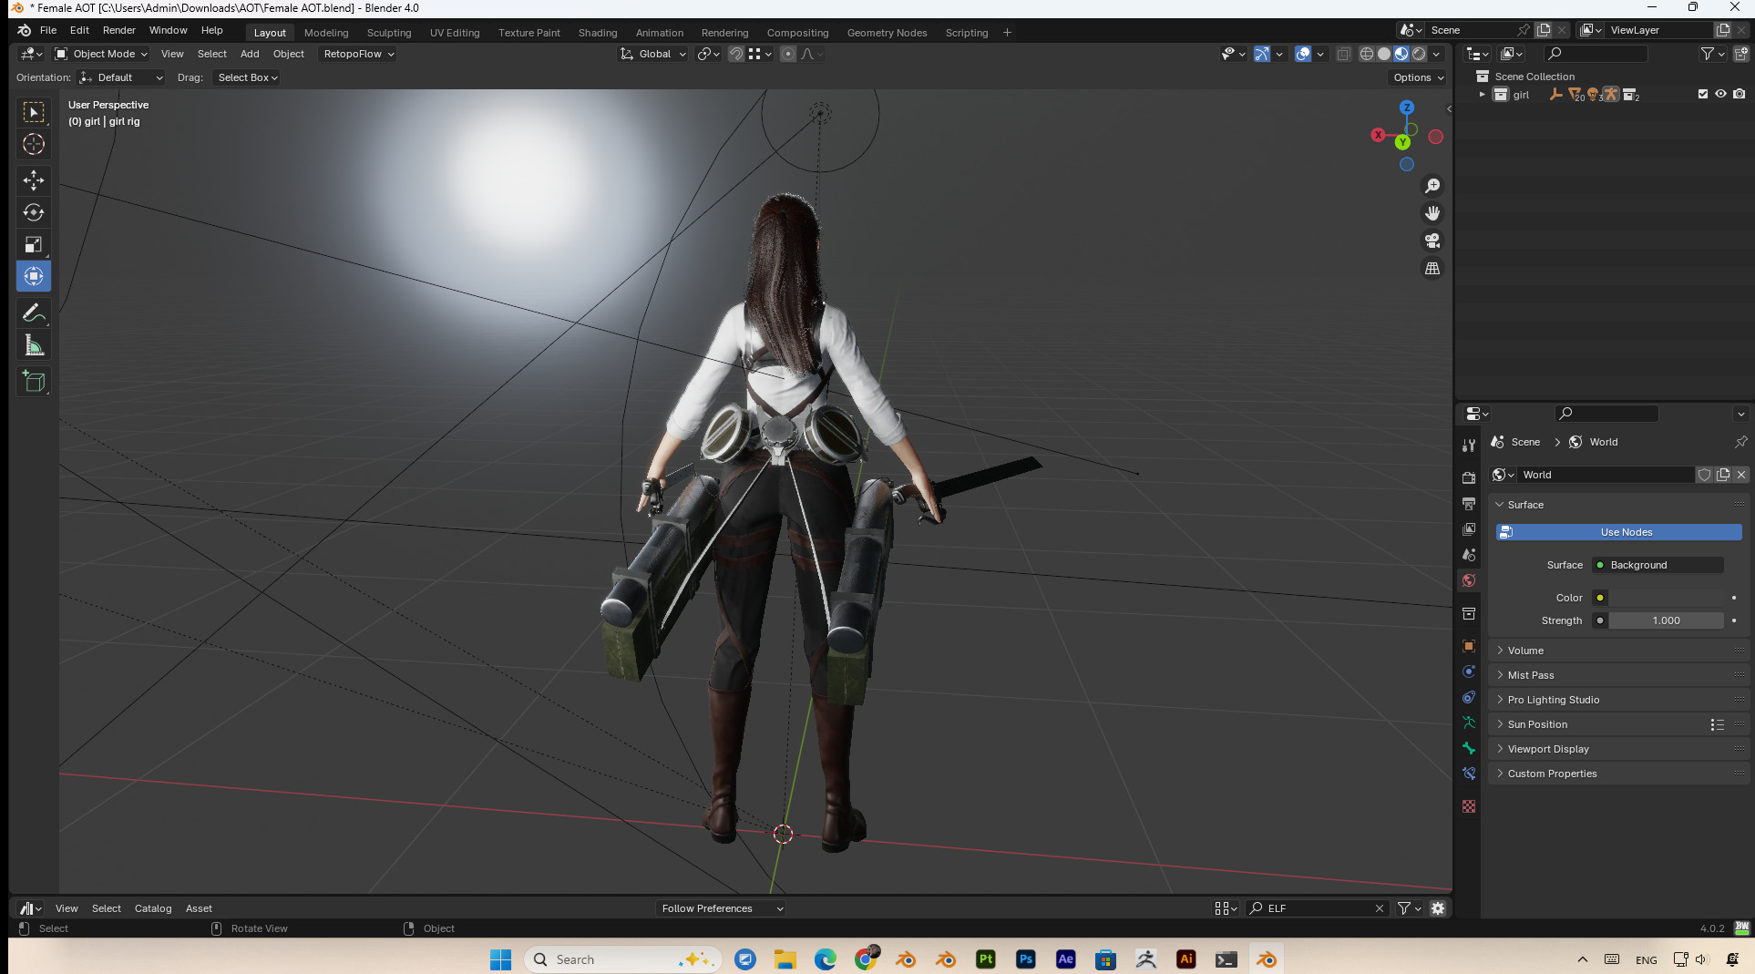Click the green Y axis on gizmo
The width and height of the screenshot is (1755, 974).
point(1402,142)
